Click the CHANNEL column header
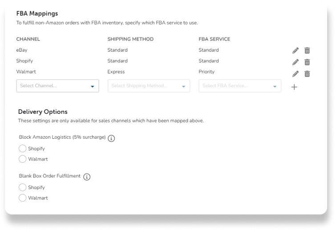The image size is (336, 230). (x=28, y=39)
